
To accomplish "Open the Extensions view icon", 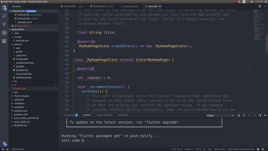I will [4, 41].
